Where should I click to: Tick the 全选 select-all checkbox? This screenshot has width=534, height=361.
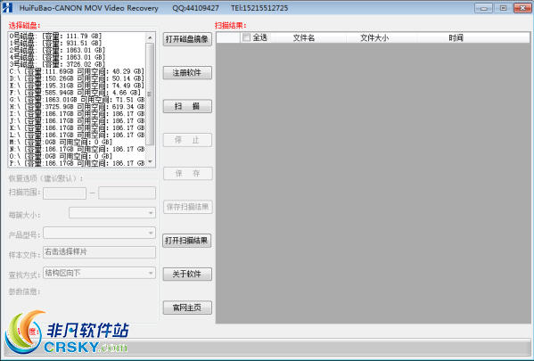tap(246, 37)
